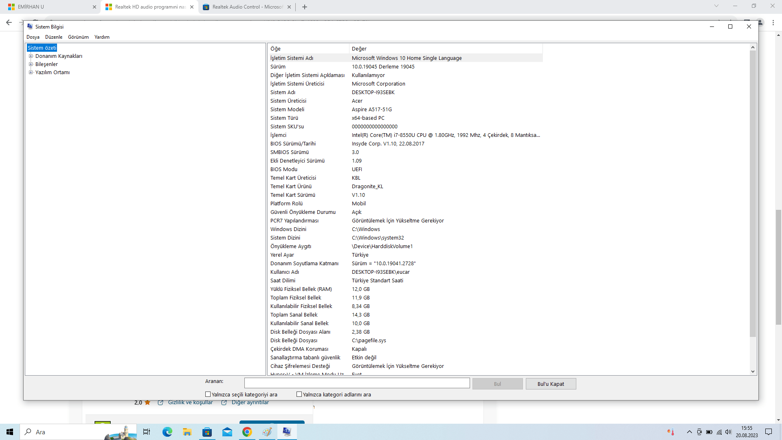Click the Task View icon

tap(147, 432)
